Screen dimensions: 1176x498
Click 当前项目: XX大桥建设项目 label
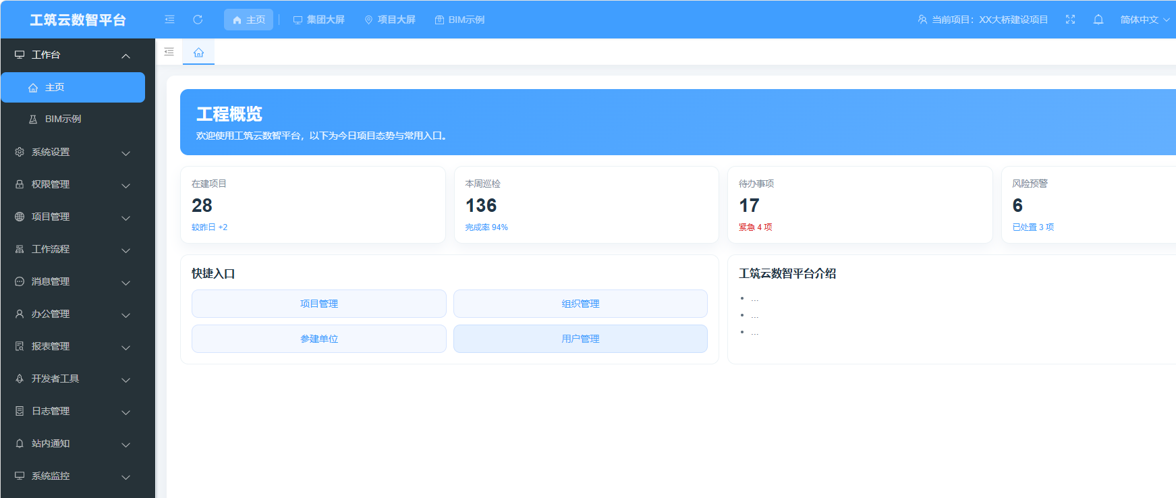pos(990,20)
